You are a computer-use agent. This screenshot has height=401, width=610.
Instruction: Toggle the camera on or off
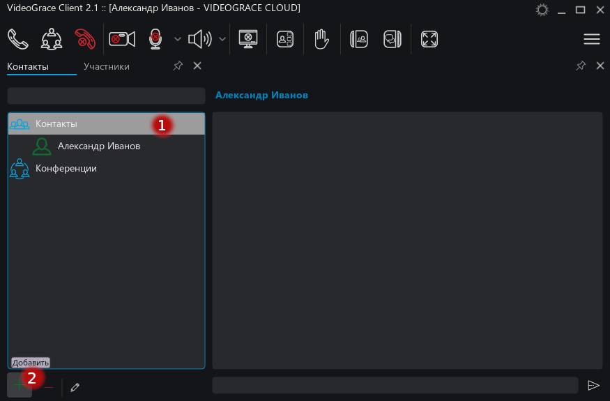(122, 39)
